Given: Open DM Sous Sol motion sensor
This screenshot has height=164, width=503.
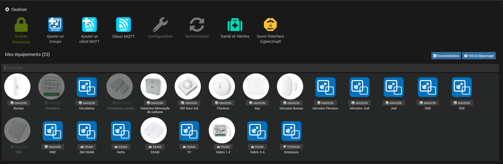Looking at the screenshot, I should 188,86.
